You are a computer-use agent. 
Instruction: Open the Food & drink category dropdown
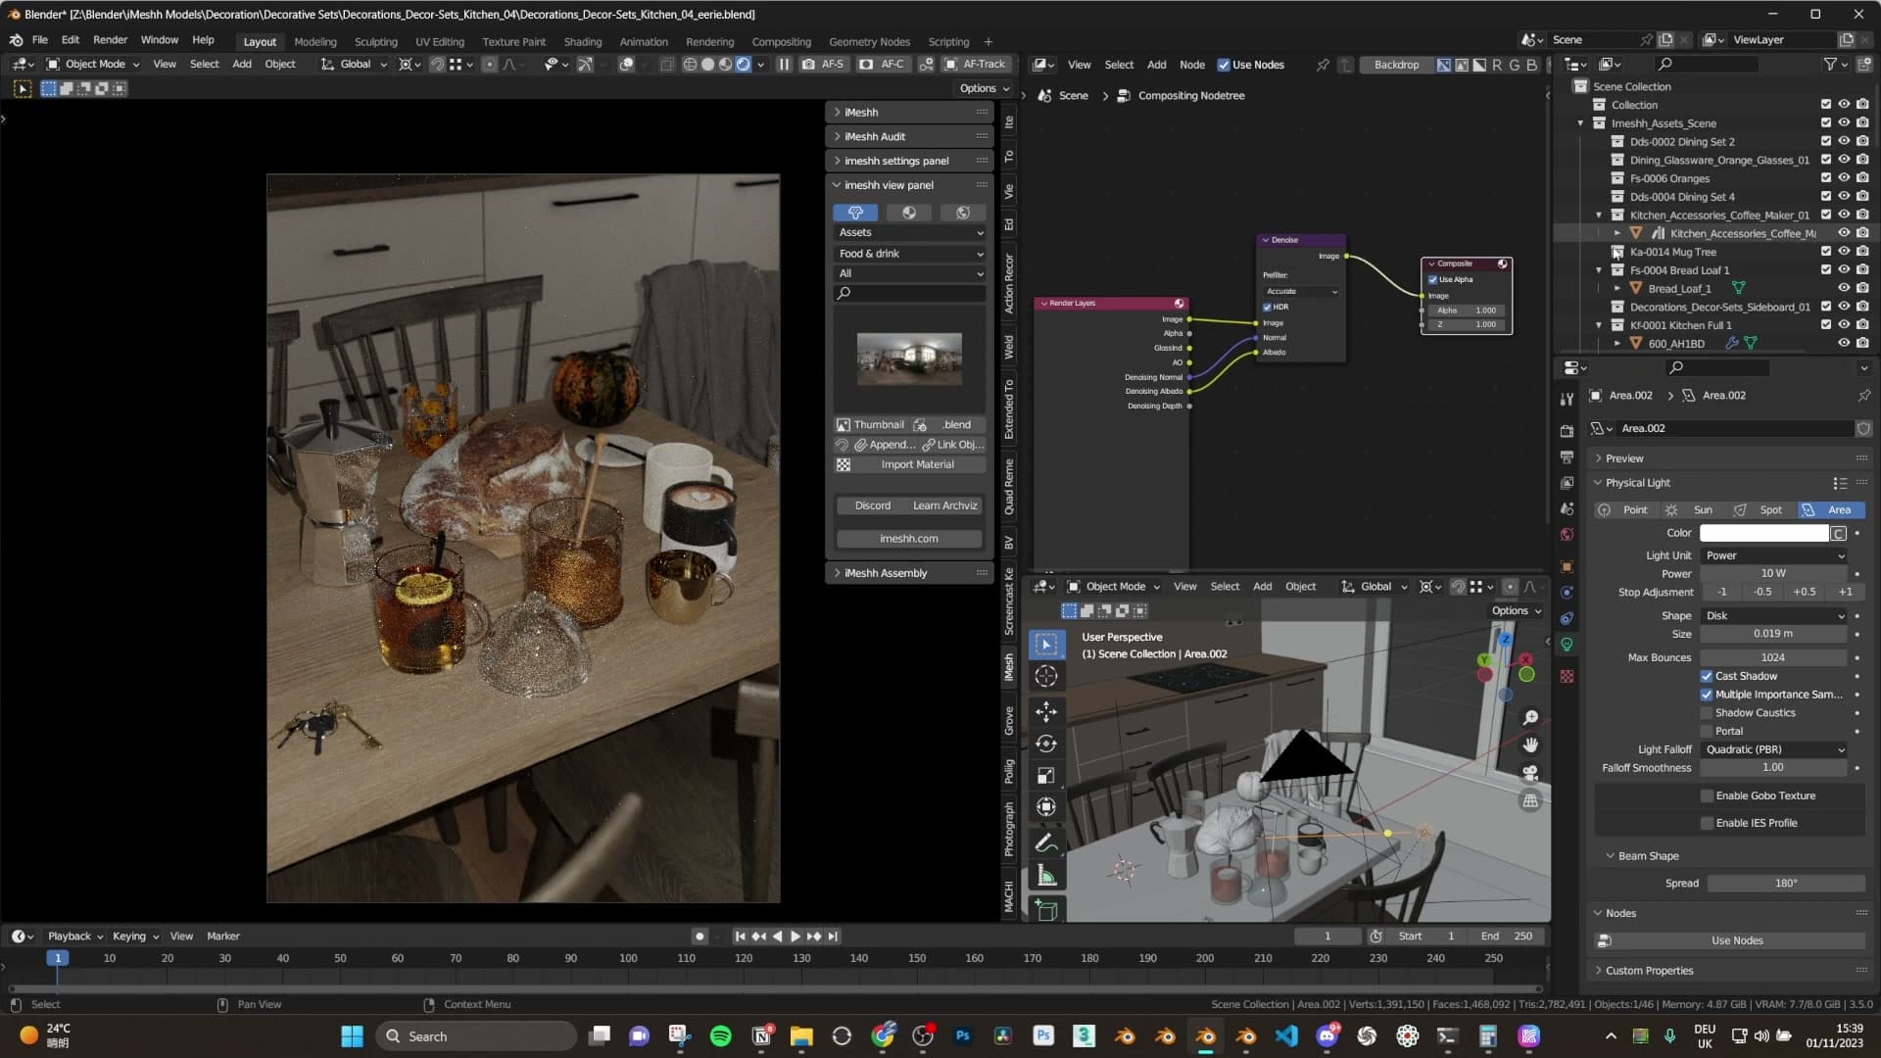[910, 254]
